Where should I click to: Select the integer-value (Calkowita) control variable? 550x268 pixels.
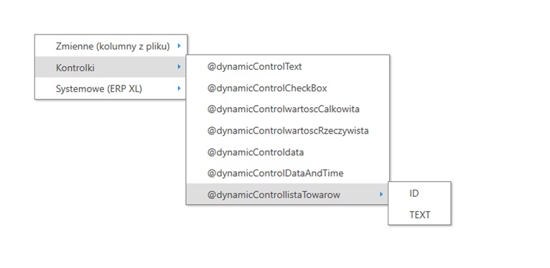click(288, 109)
